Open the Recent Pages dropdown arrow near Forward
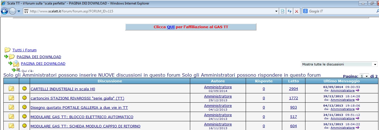Image resolution: width=379 pixels, height=130 pixels. coord(19,11)
